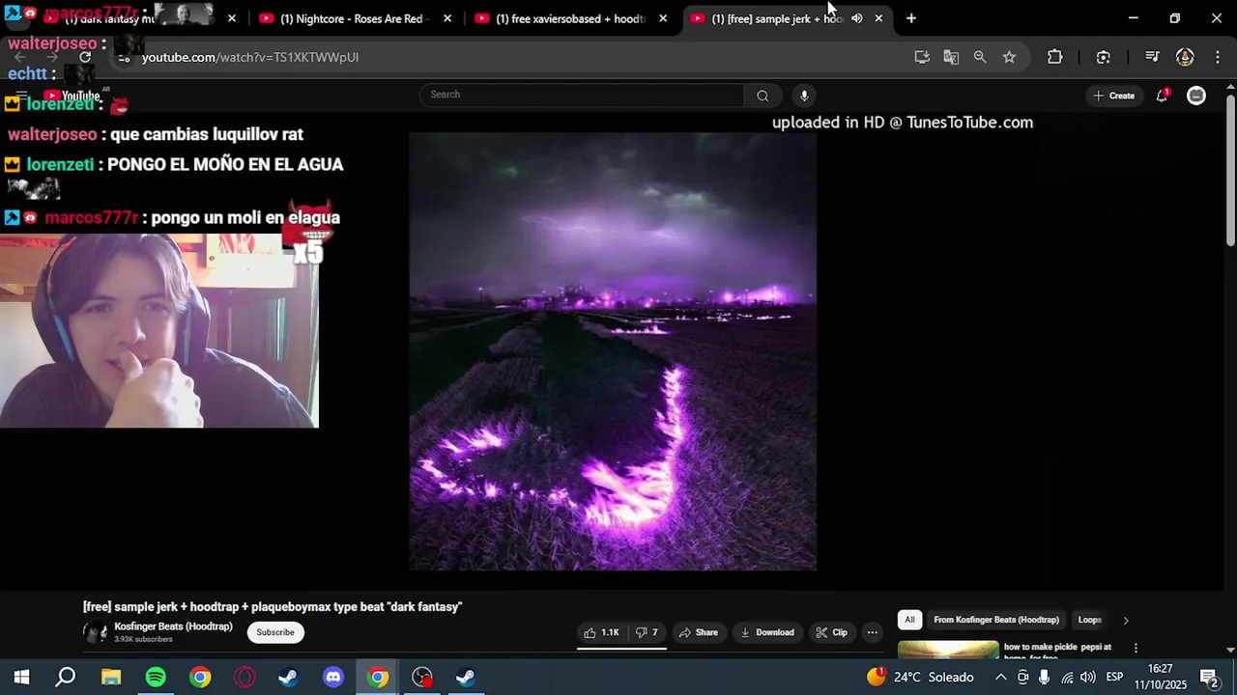1237x695 pixels.
Task: Open the volume control in the system tray
Action: click(1088, 677)
